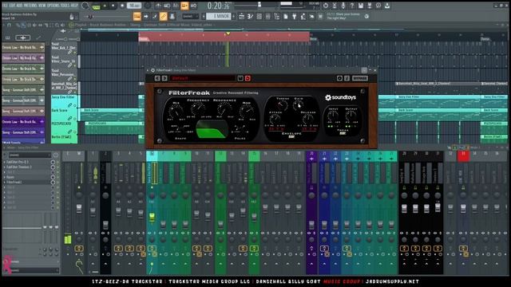Click the FilterFreak previous preset arrow

[157, 78]
